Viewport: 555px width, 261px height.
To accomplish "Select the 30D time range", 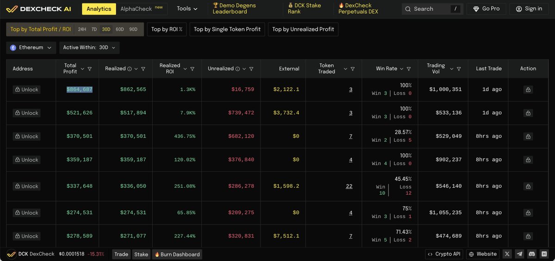I will click(x=106, y=29).
